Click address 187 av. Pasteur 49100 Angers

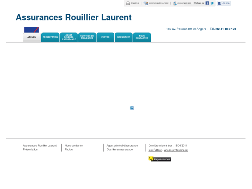pyautogui.click(x=186, y=29)
